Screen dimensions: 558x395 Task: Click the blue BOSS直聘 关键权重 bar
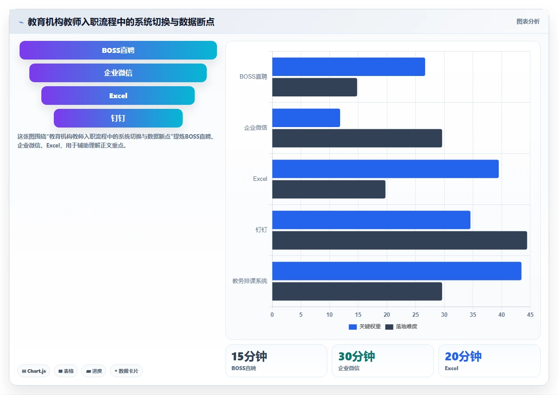349,67
